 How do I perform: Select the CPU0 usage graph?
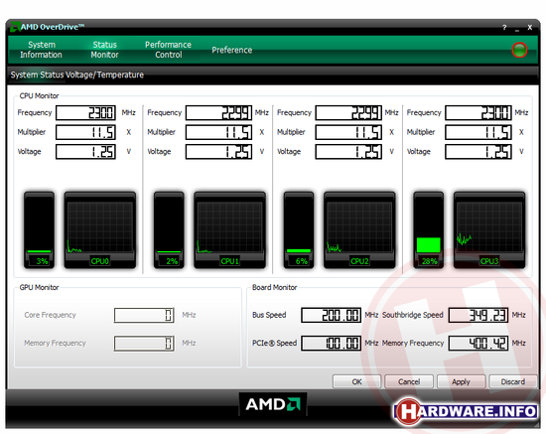[x=100, y=229]
